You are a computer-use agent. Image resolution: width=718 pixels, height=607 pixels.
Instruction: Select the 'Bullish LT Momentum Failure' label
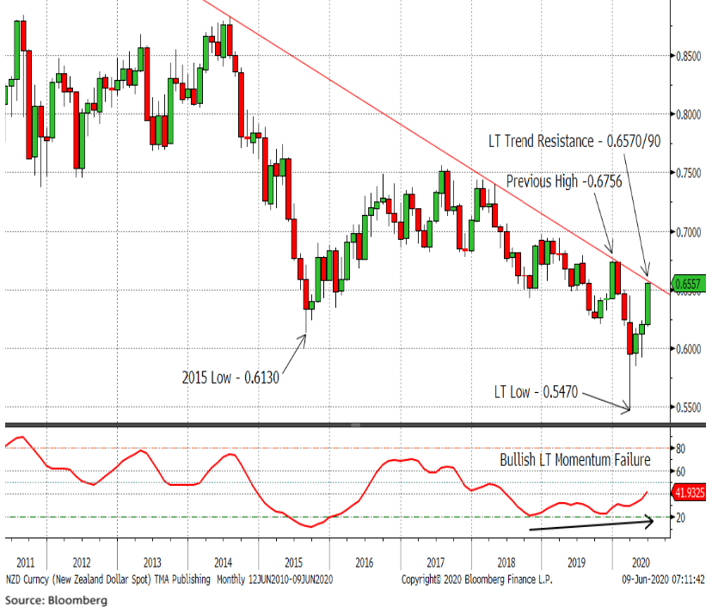[x=575, y=460]
